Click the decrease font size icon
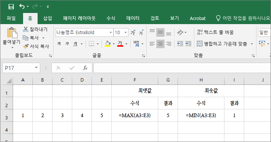This screenshot has height=142, width=271. pos(141,32)
